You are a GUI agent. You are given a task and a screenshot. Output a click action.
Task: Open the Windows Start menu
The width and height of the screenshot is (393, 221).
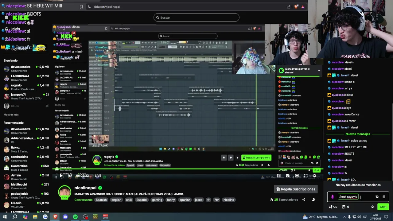pyautogui.click(x=5, y=217)
